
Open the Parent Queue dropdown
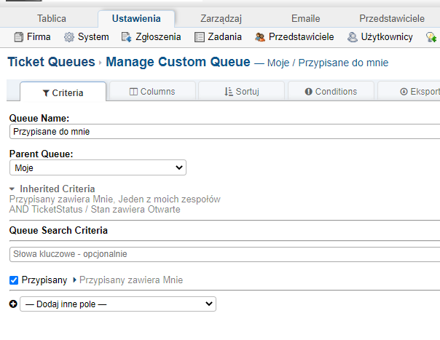(x=98, y=168)
